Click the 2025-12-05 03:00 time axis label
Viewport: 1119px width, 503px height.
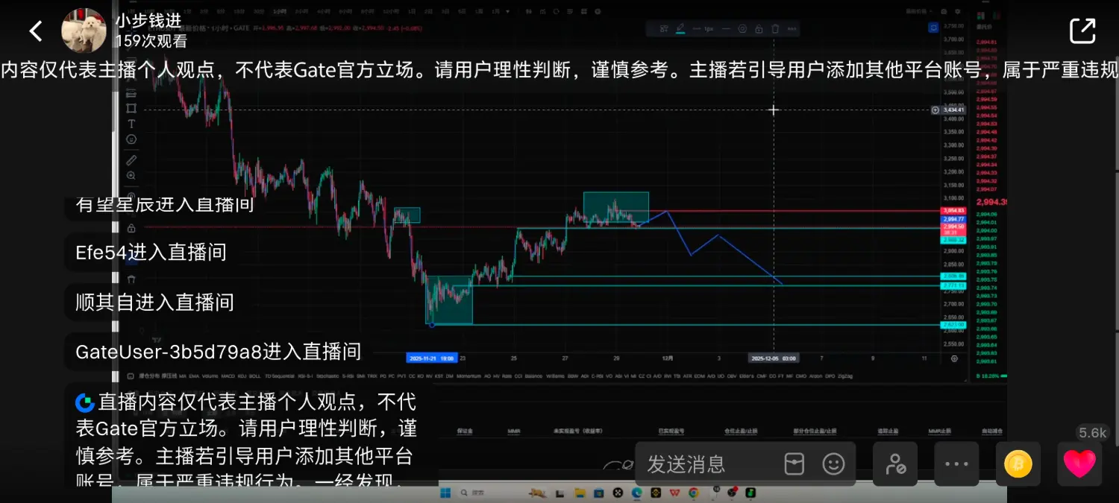(x=774, y=358)
